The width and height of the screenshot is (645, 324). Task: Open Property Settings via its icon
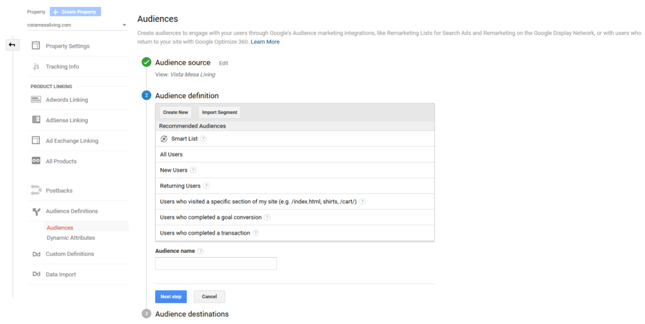click(x=36, y=45)
